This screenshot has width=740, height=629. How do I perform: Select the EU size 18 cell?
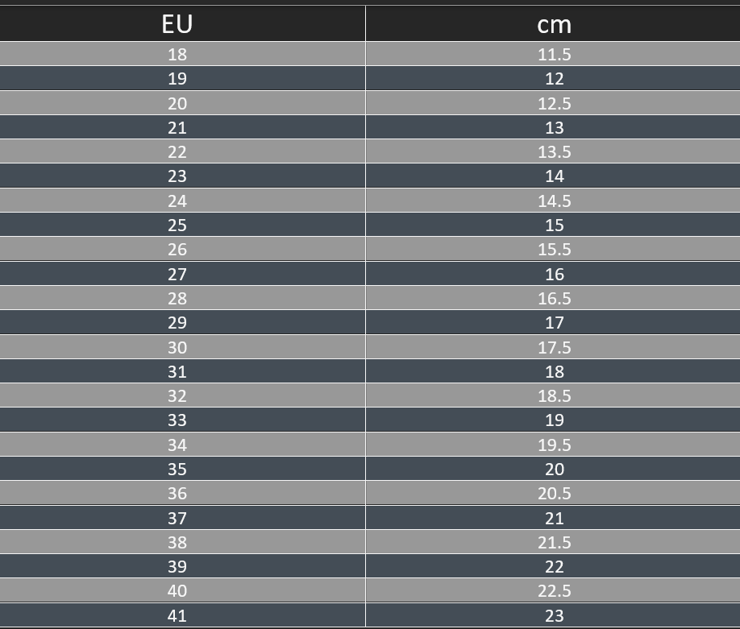pos(177,55)
